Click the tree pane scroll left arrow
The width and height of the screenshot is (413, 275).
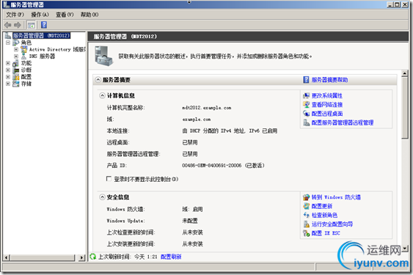pos(7,257)
